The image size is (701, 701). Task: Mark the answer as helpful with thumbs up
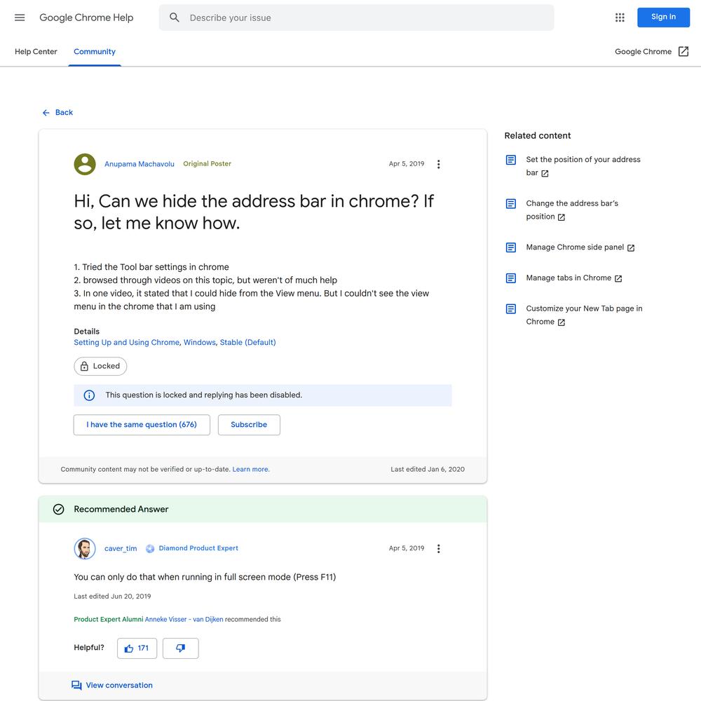[x=137, y=648]
